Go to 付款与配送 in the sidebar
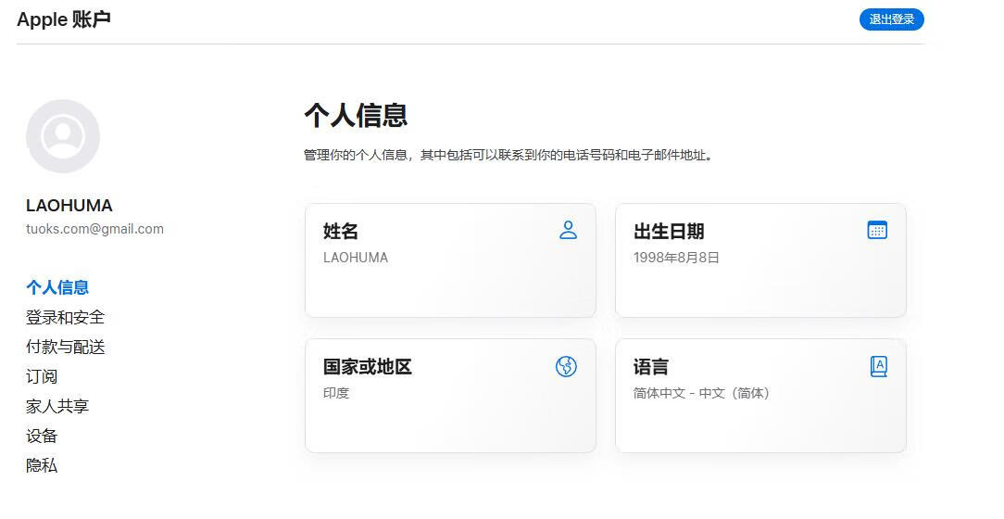This screenshot has width=1004, height=519. click(65, 347)
